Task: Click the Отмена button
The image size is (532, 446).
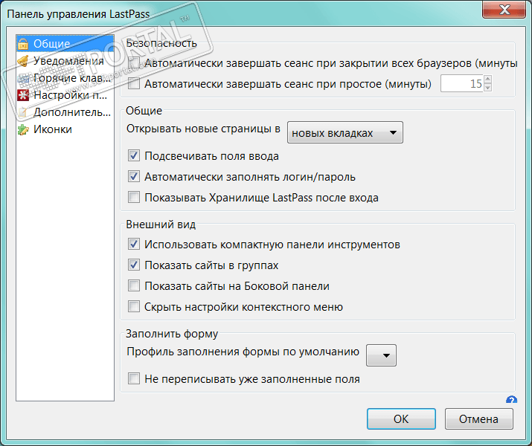Action: (478, 419)
